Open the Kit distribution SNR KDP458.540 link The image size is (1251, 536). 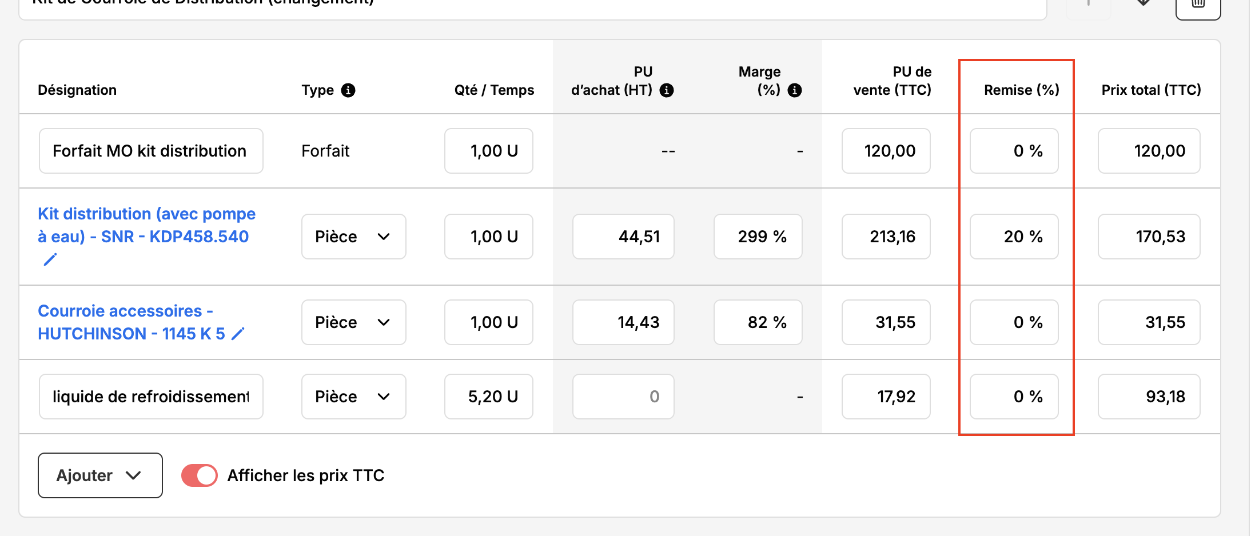tap(146, 225)
